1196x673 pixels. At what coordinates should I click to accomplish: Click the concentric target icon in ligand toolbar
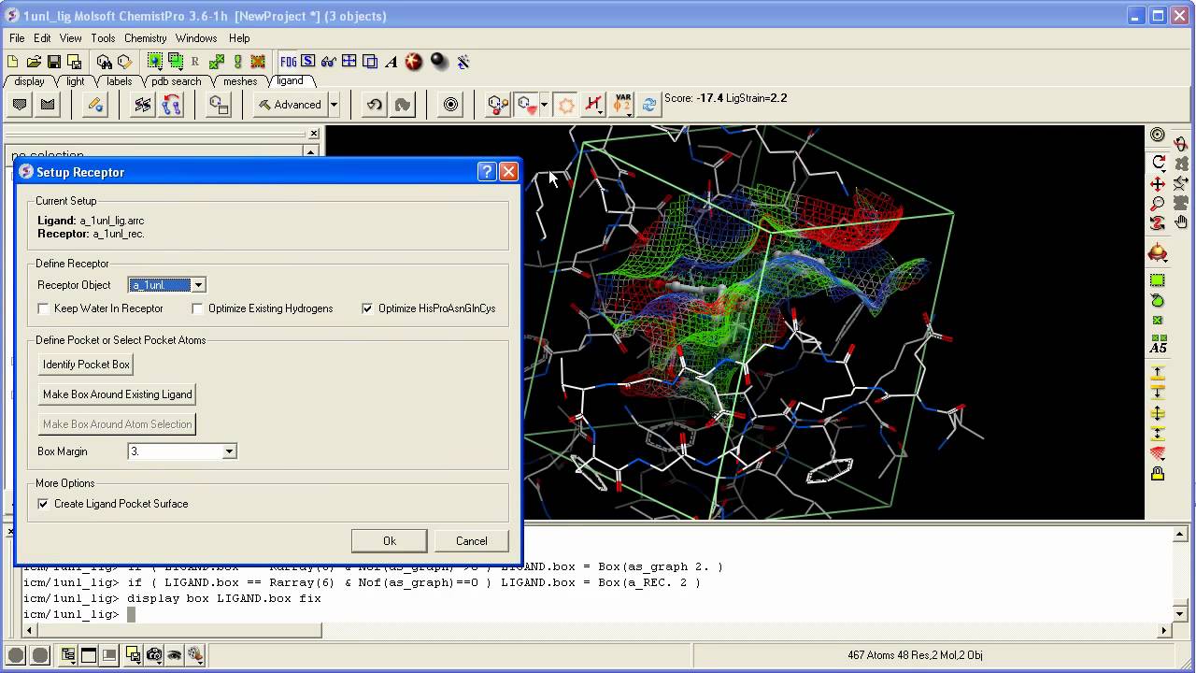pyautogui.click(x=451, y=105)
